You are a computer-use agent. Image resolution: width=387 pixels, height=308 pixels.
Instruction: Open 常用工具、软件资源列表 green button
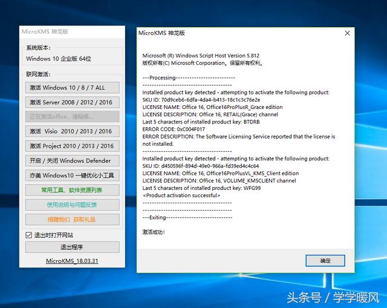[72, 190]
